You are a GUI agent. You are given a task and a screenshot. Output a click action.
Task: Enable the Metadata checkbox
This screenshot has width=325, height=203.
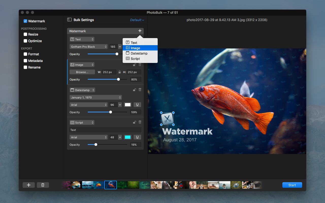tap(25, 61)
